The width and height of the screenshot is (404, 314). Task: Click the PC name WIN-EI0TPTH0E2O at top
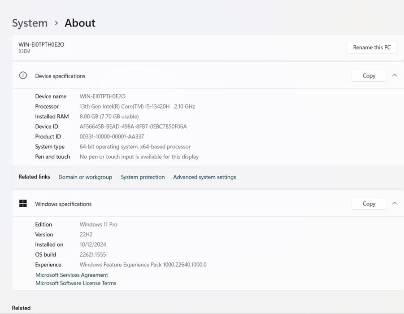(x=41, y=44)
